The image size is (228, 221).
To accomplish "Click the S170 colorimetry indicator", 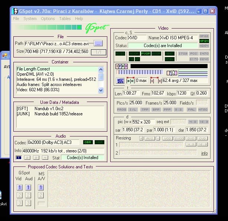I will (194, 59).
